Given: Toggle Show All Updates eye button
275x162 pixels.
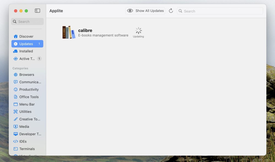Looking at the screenshot, I should [145, 11].
